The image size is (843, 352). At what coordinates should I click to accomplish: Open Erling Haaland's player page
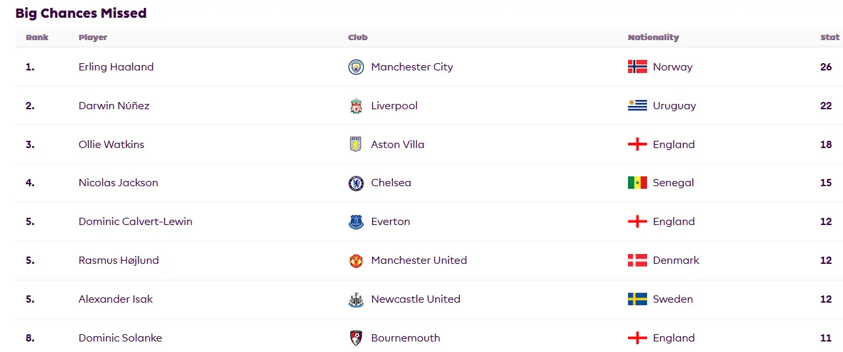click(x=116, y=67)
